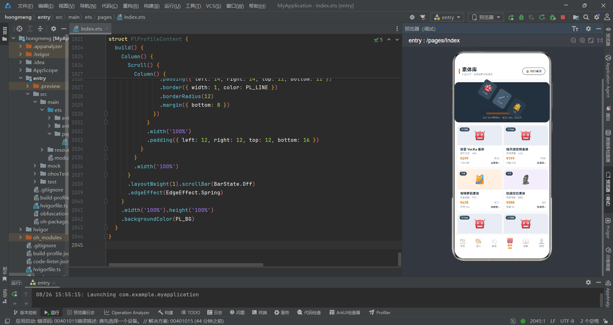613x325 pixels.
Task: Click the locate target icon in main toolbar
Action: click(412, 17)
